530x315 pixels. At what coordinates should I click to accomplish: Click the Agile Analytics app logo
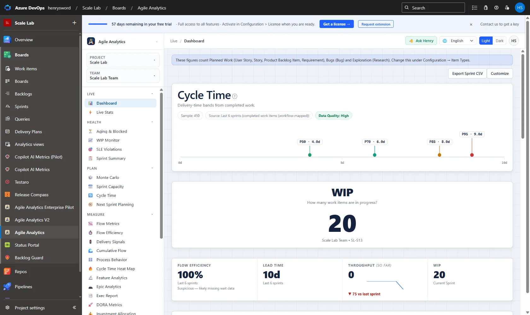click(x=91, y=41)
